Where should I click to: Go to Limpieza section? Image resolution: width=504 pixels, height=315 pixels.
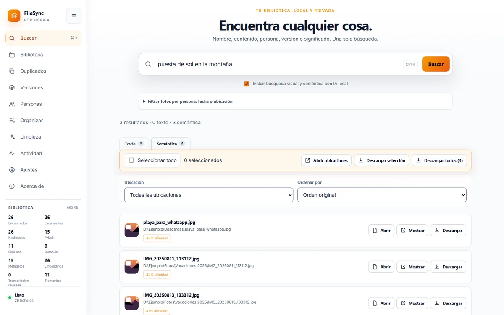(43, 137)
